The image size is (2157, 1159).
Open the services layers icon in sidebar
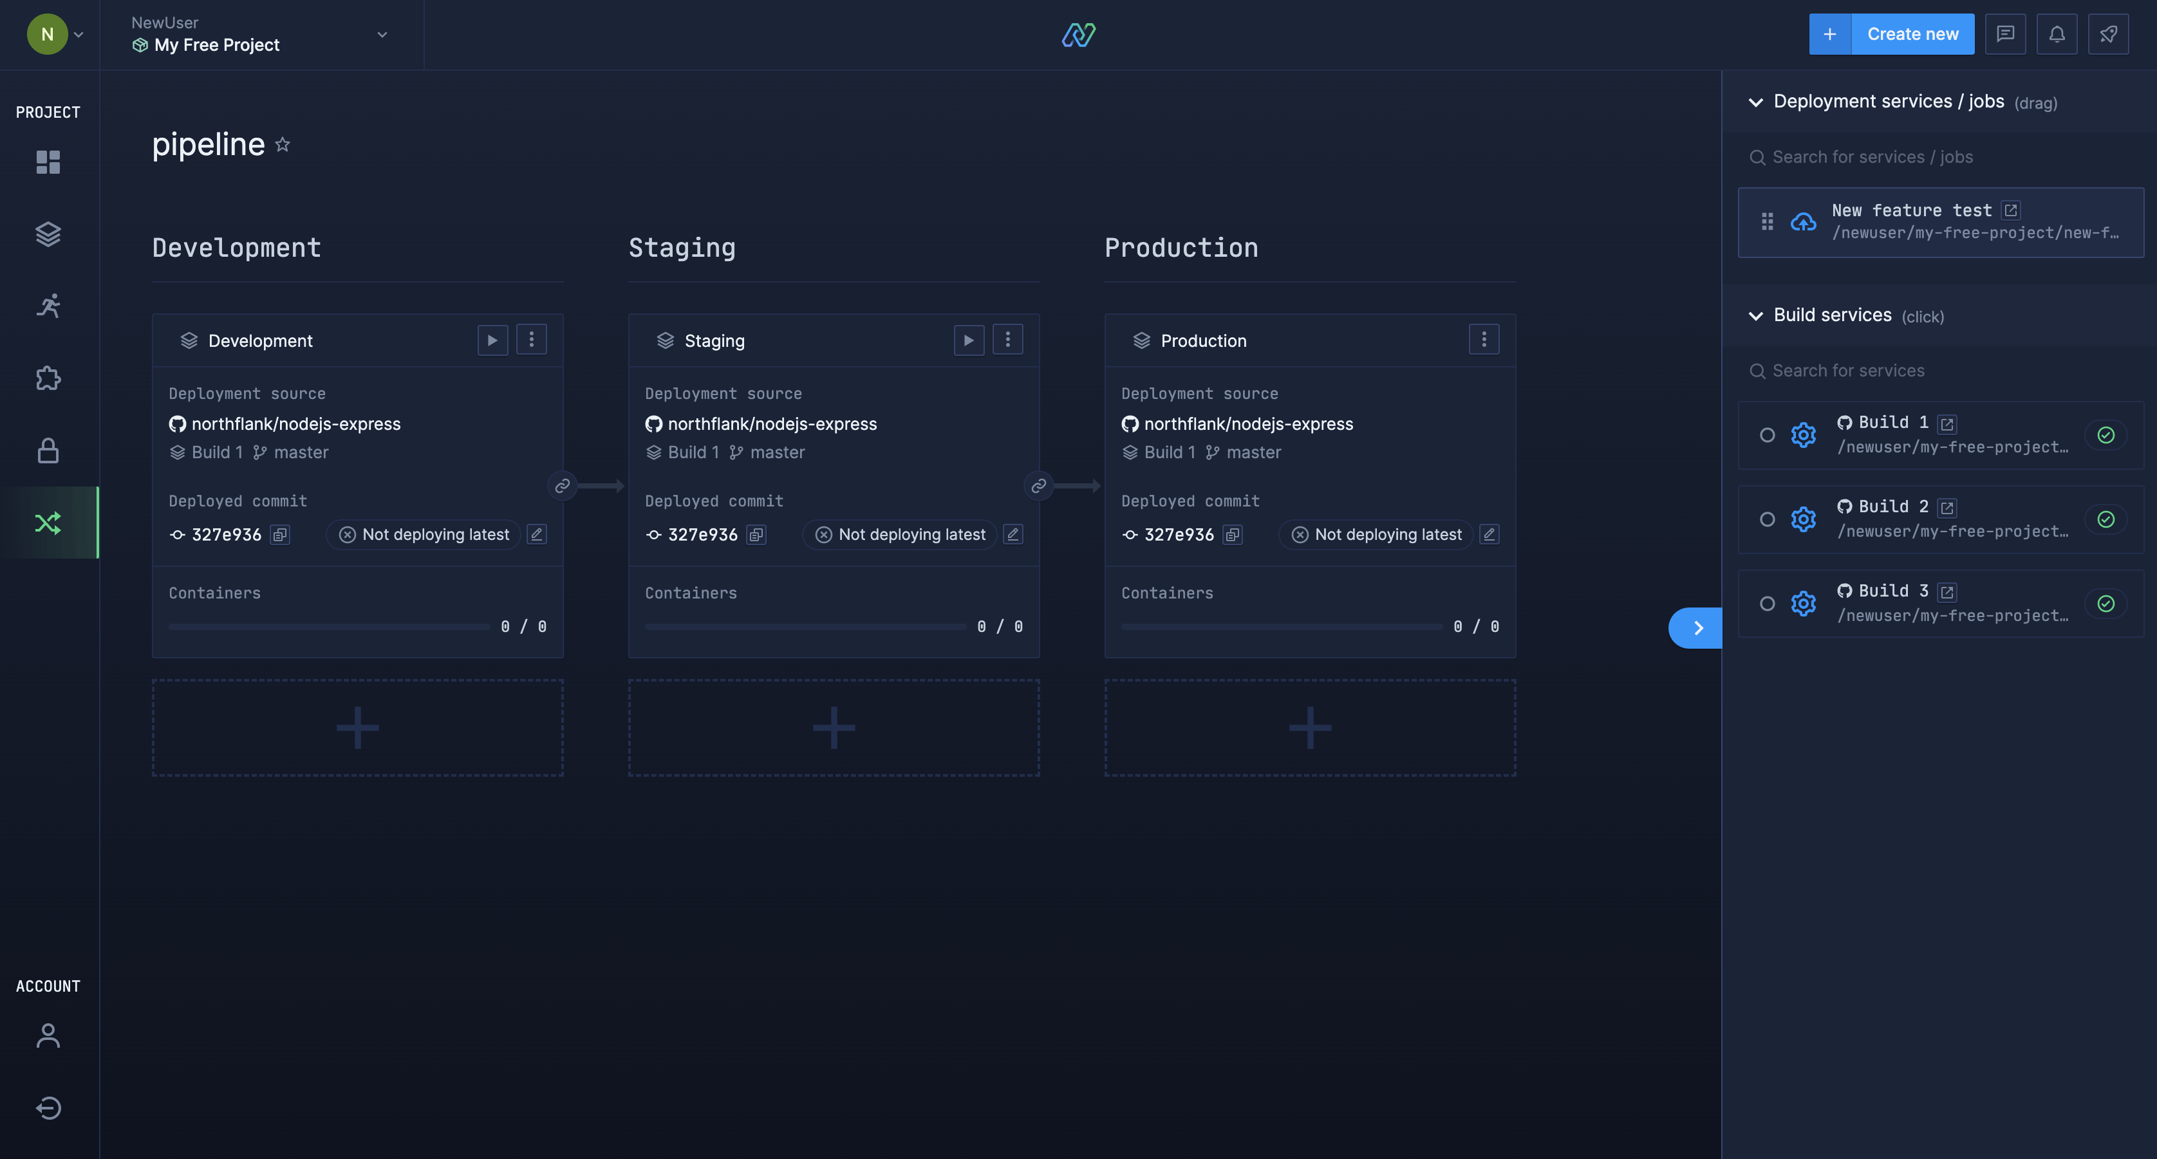(x=48, y=234)
